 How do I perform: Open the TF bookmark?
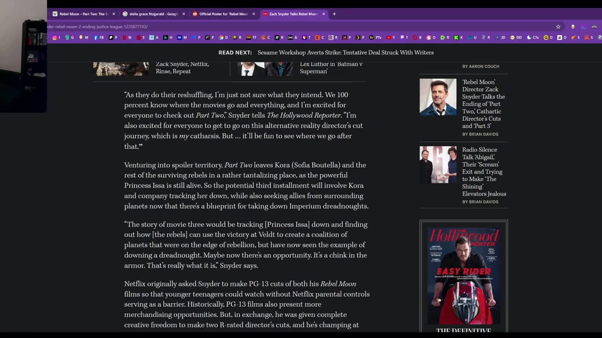252,38
